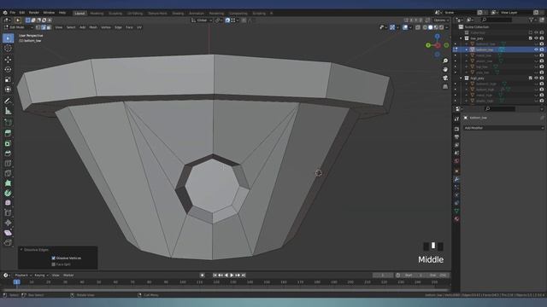Select the Edge Slide tool
Image resolution: width=547 pixels, height=307 pixels.
[x=8, y=212]
